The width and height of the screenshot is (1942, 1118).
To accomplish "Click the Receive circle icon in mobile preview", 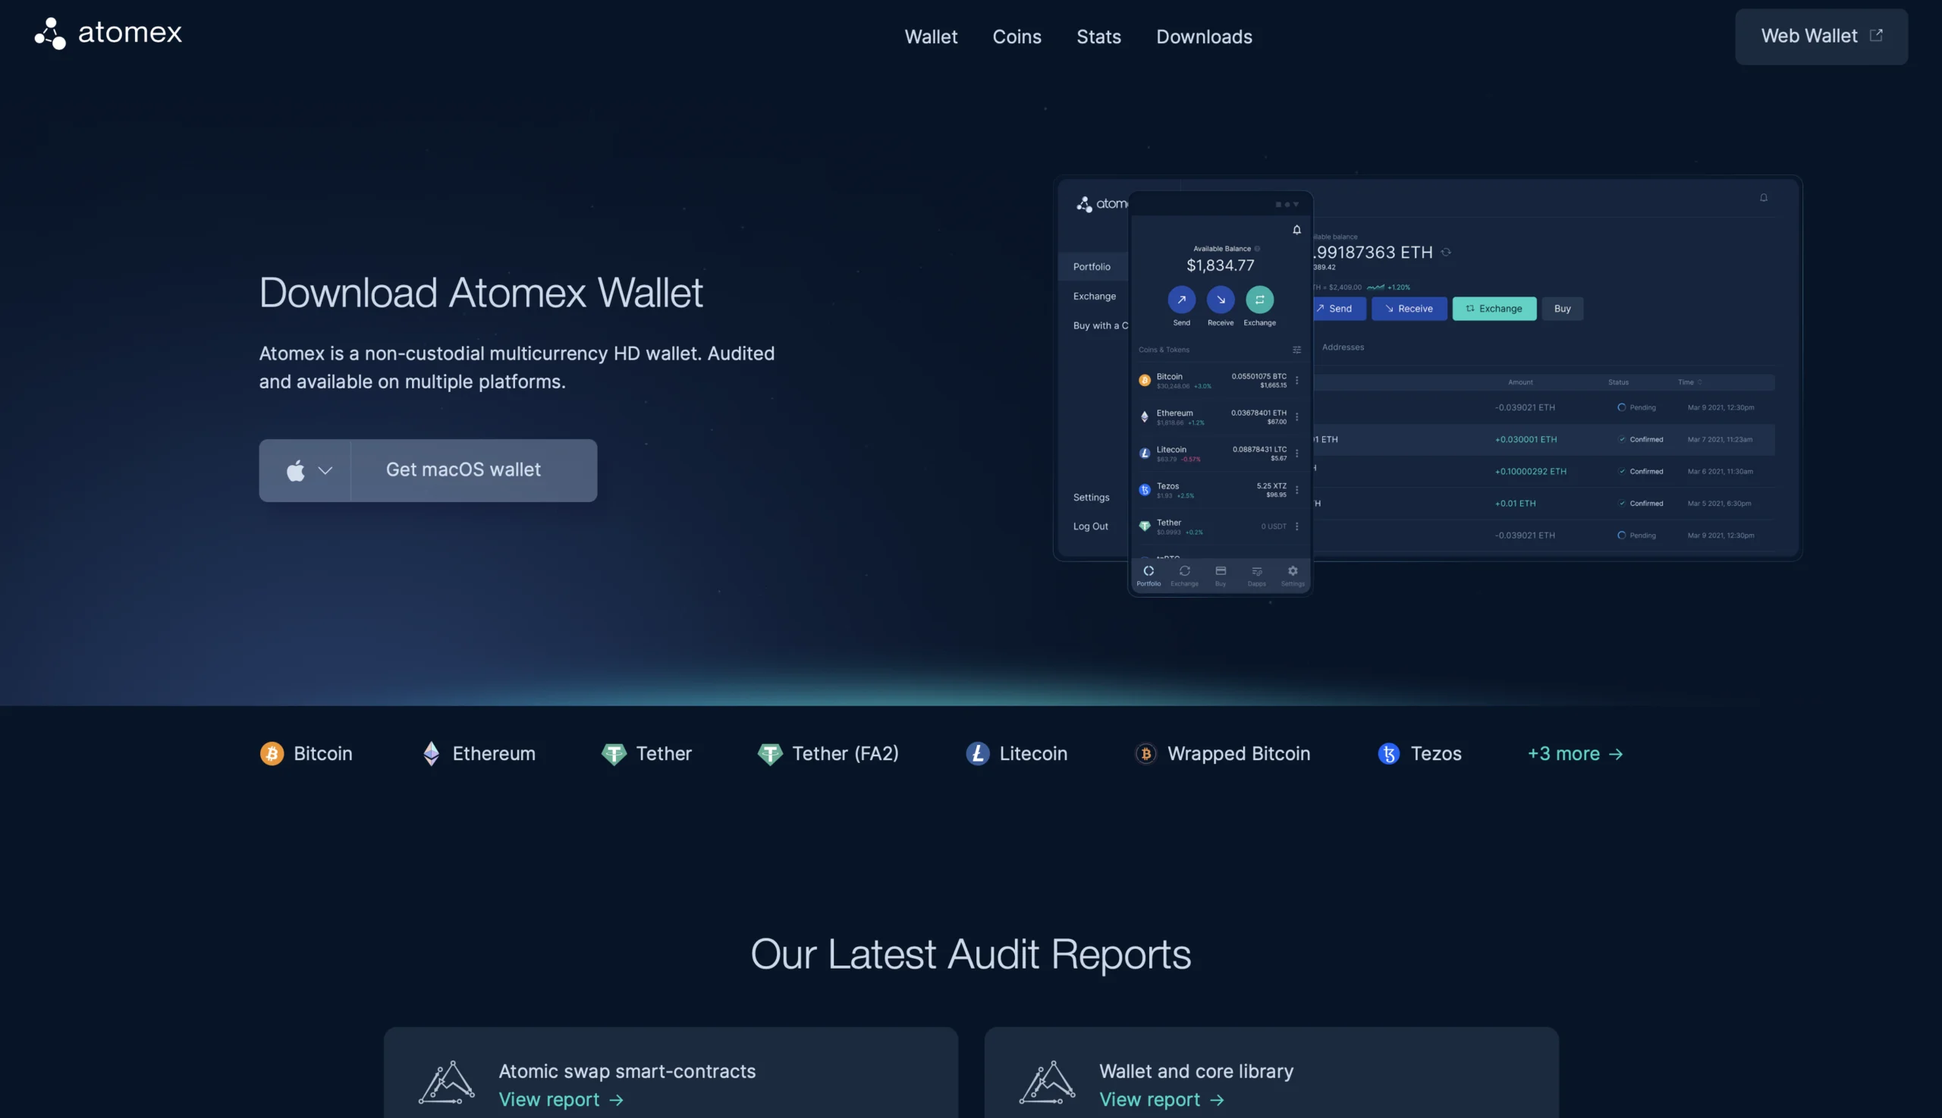I will coord(1220,300).
